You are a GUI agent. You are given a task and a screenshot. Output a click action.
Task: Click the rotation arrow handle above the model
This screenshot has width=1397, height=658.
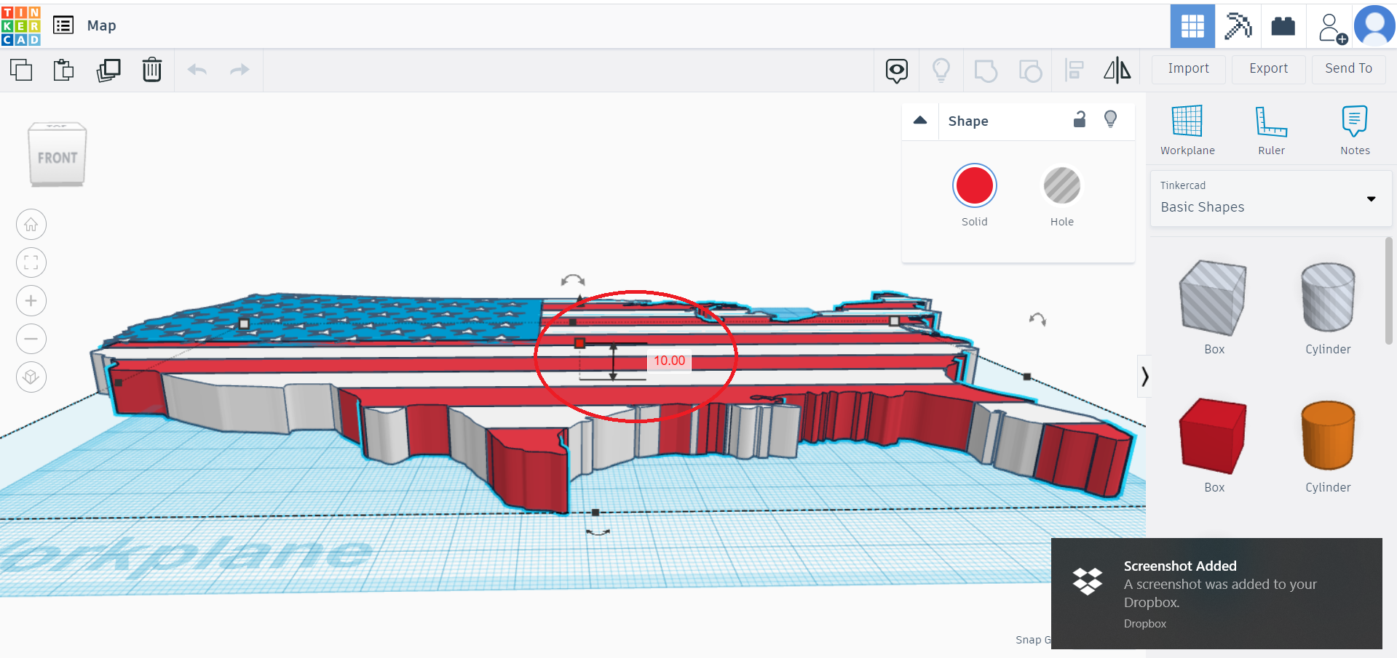tap(573, 281)
